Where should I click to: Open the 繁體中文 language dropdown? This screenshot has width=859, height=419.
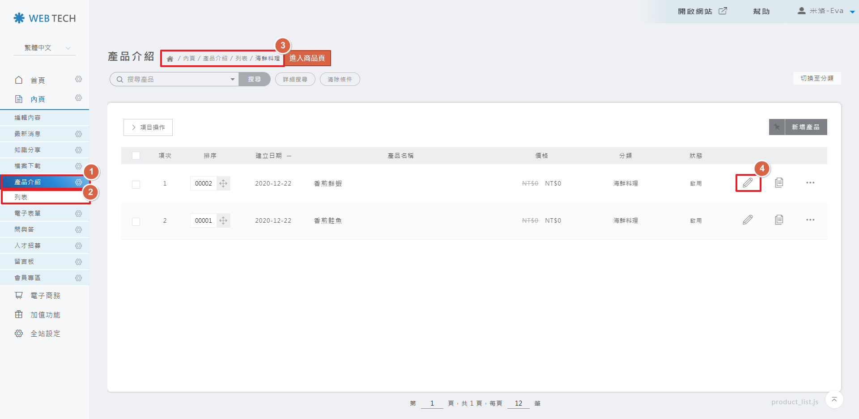click(45, 48)
